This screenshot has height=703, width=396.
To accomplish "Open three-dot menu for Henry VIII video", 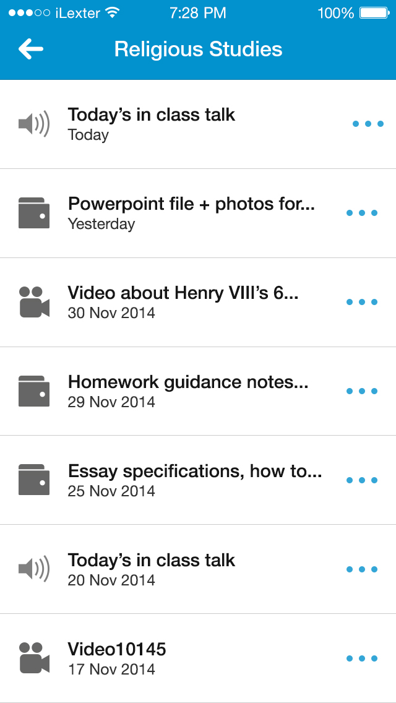I will pos(362,302).
